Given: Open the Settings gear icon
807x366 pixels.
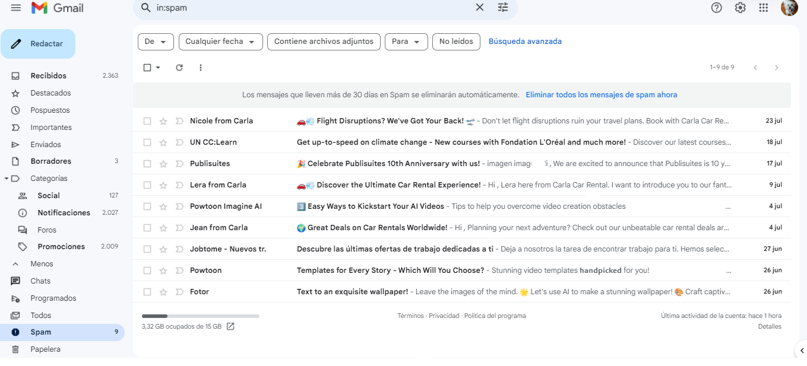Looking at the screenshot, I should pyautogui.click(x=740, y=8).
